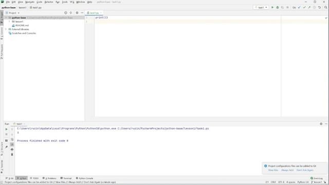329x185 pixels.
Task: Rerun task1 from the Run panel
Action: point(6,129)
